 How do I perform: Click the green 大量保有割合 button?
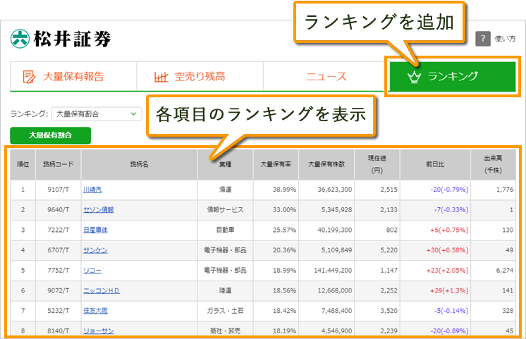click(x=50, y=135)
